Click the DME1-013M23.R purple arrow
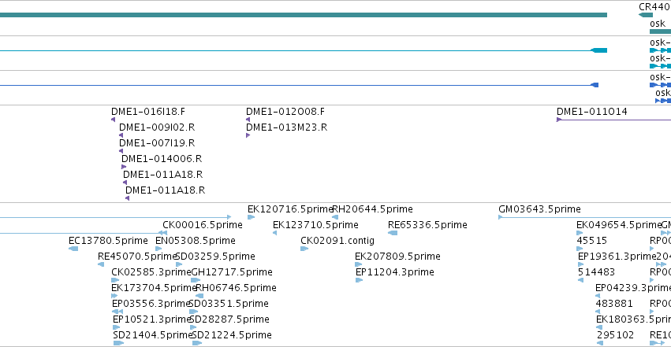Image resolution: width=671 pixels, height=347 pixels. point(248,135)
